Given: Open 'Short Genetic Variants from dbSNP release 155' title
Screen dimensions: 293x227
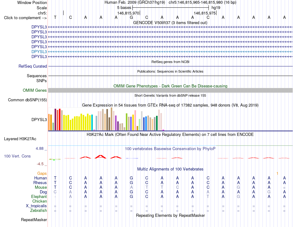Looking at the screenshot, I should click(x=170, y=95).
